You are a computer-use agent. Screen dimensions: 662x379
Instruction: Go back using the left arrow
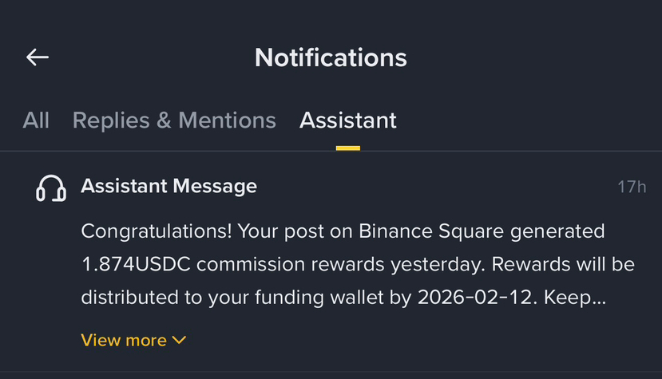38,57
